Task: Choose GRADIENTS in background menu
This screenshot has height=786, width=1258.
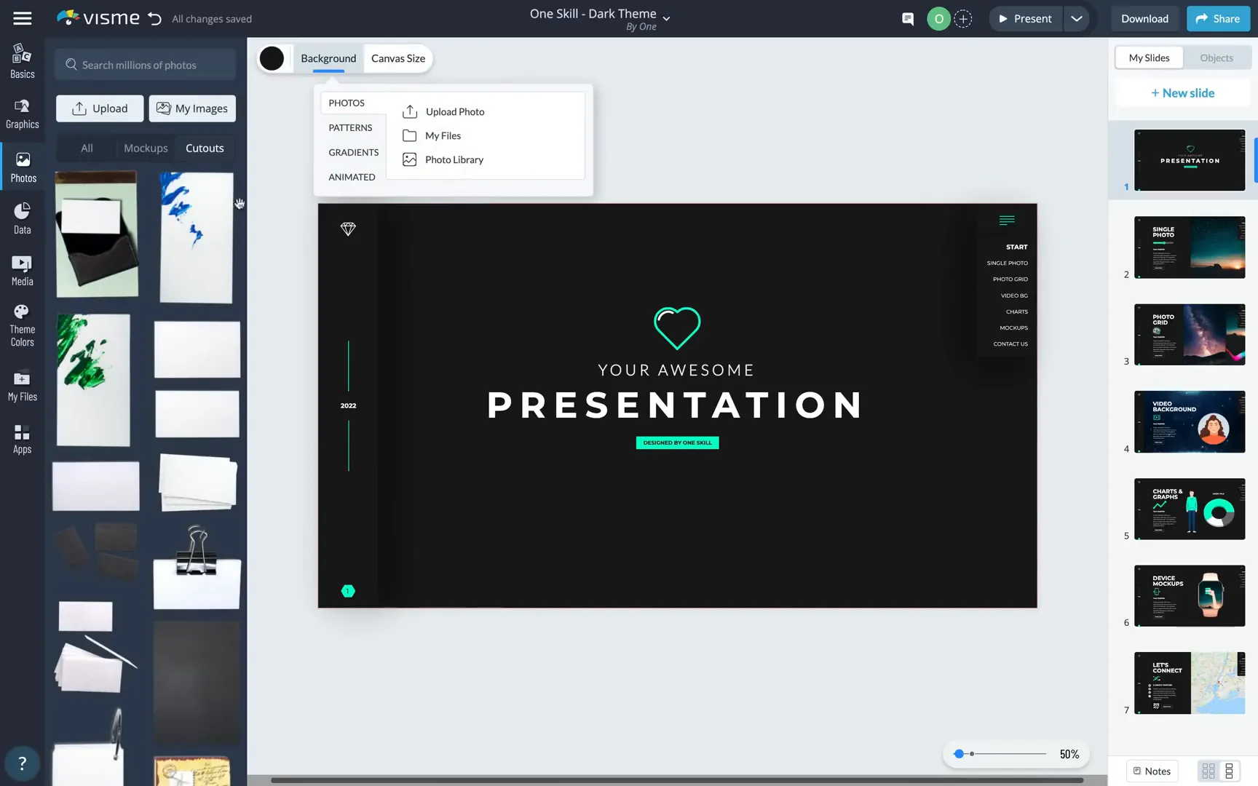Action: (353, 152)
